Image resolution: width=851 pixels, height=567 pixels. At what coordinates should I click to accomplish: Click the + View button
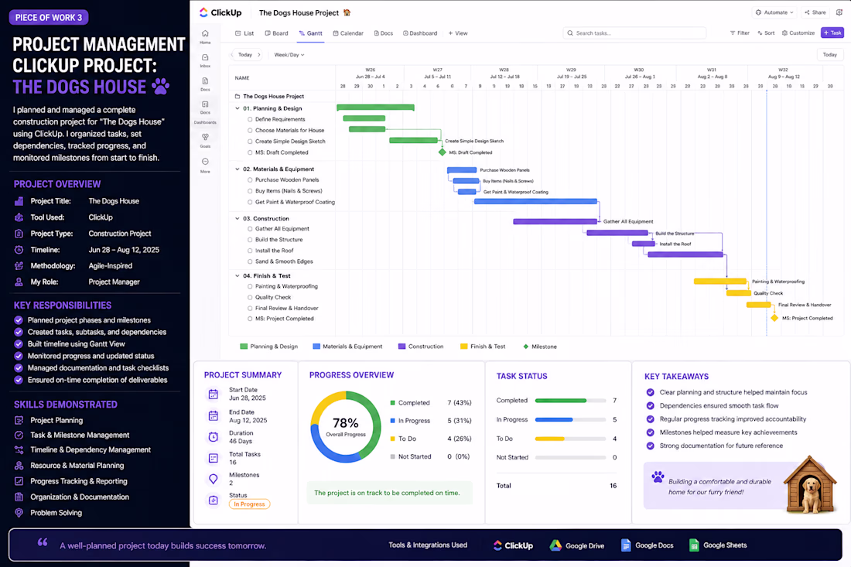pyautogui.click(x=458, y=33)
